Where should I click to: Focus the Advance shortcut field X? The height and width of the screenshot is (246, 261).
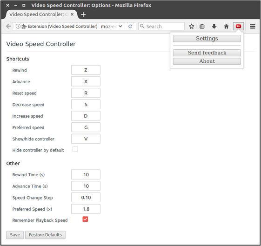point(86,81)
